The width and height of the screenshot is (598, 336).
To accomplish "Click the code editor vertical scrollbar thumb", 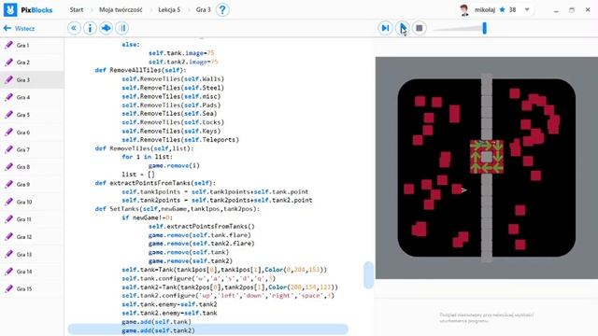I will tap(368, 274).
